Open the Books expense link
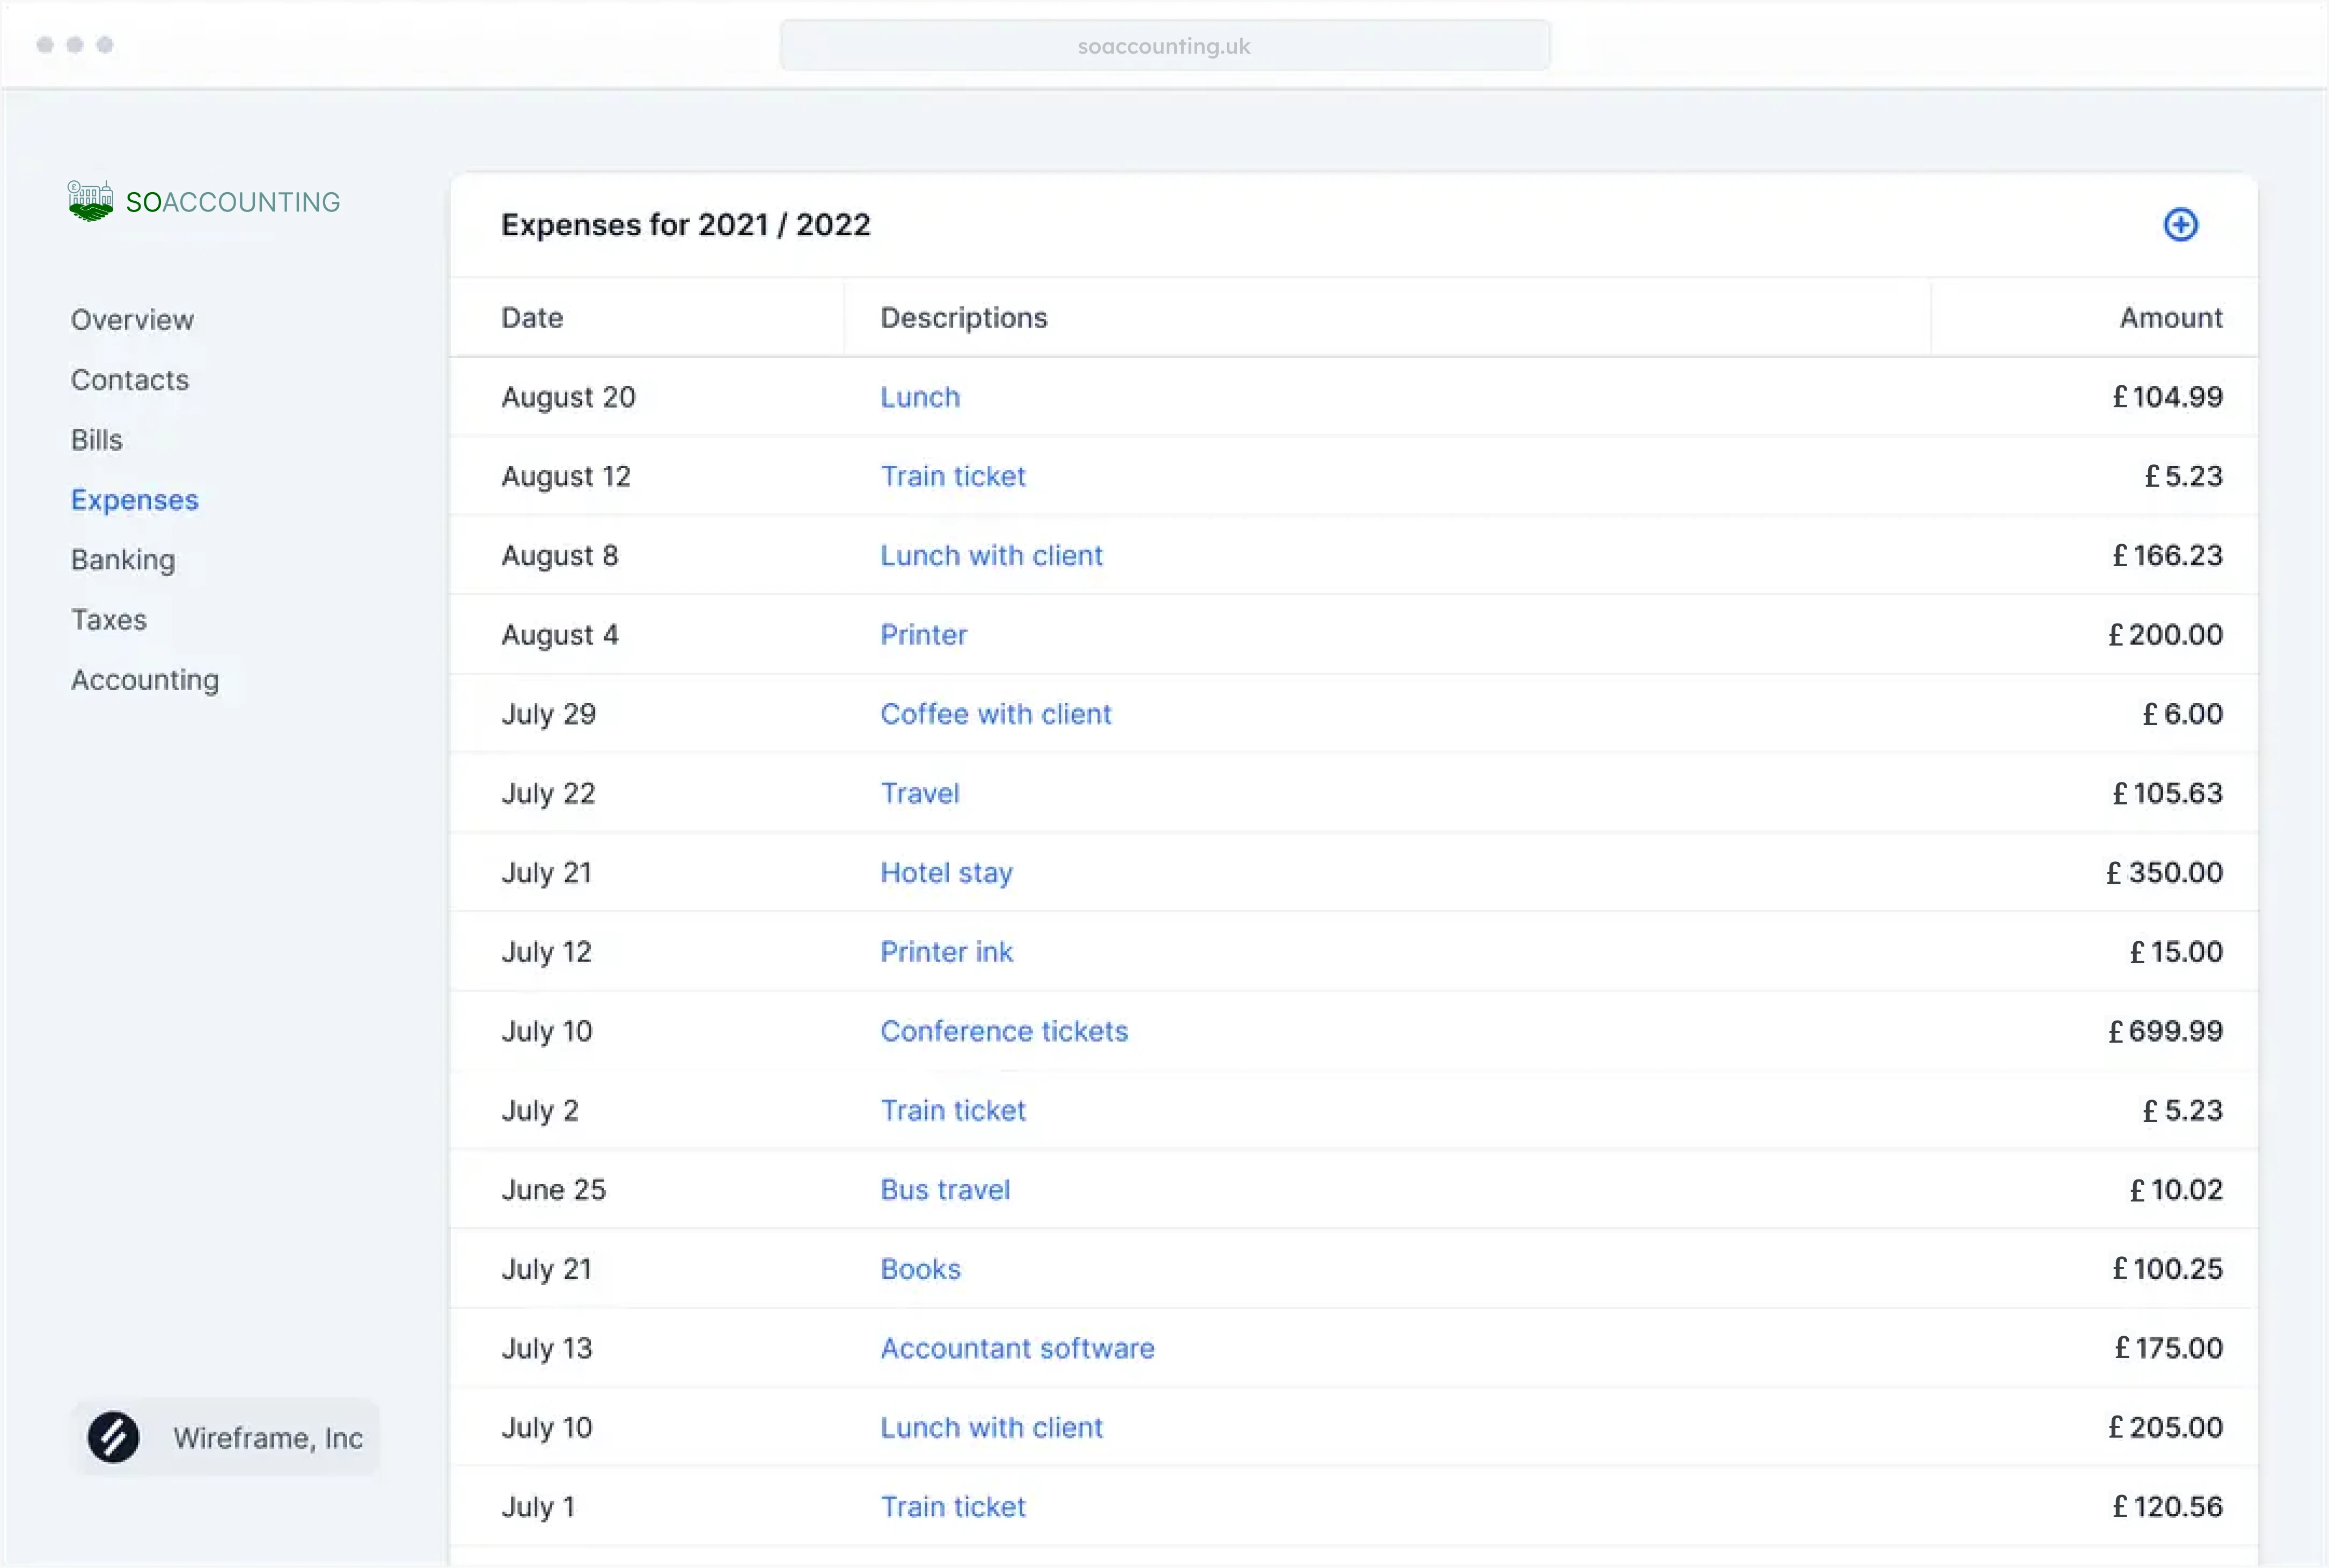2329x1568 pixels. pos(920,1268)
